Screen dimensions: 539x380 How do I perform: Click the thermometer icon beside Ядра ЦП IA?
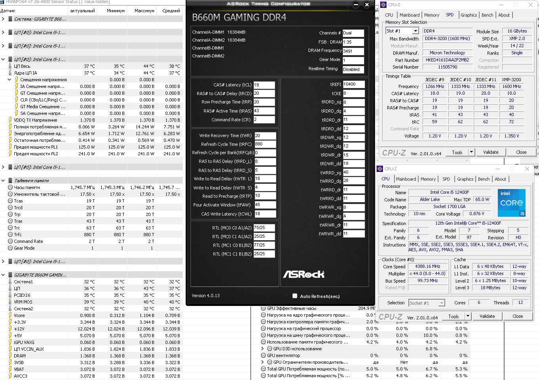pos(10,73)
